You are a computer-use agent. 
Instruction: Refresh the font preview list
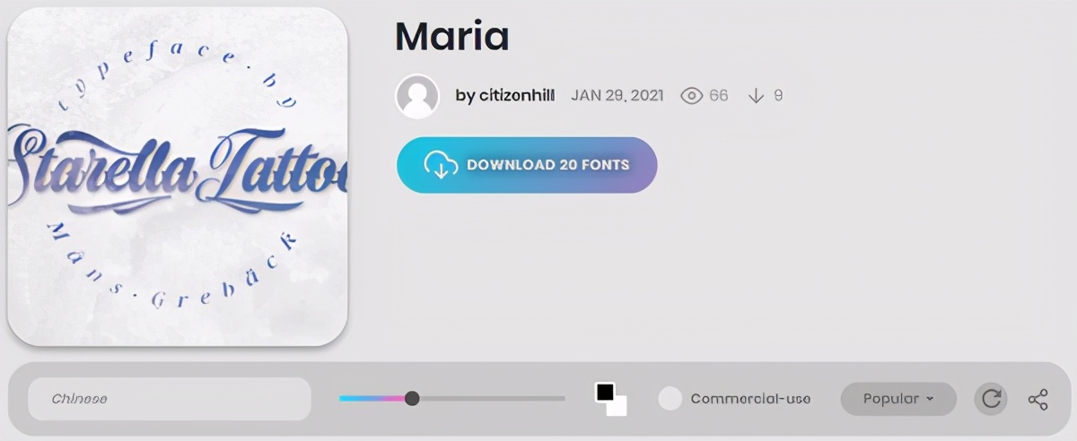(991, 399)
